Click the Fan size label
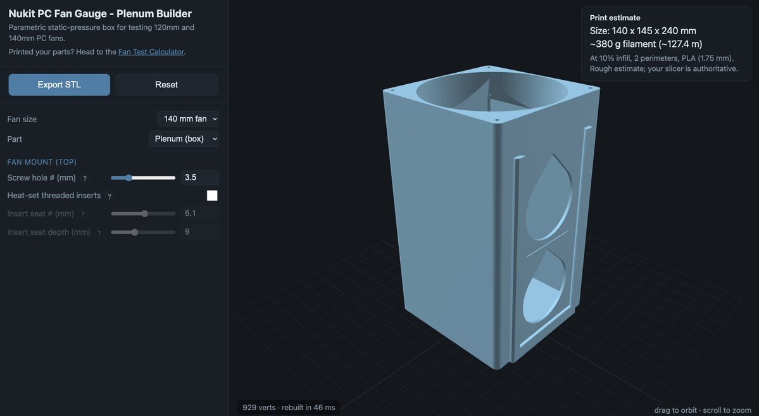 click(x=22, y=119)
